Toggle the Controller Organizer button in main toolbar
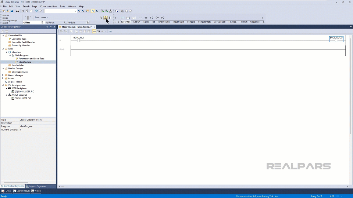This screenshot has width=353, height=198. coord(93,11)
